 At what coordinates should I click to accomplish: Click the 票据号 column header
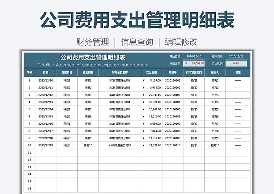click(x=173, y=72)
